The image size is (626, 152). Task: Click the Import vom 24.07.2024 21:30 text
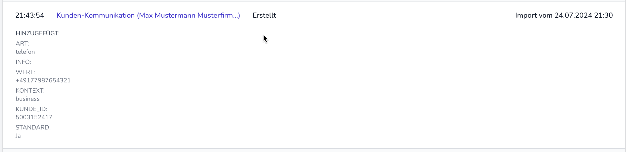564,15
